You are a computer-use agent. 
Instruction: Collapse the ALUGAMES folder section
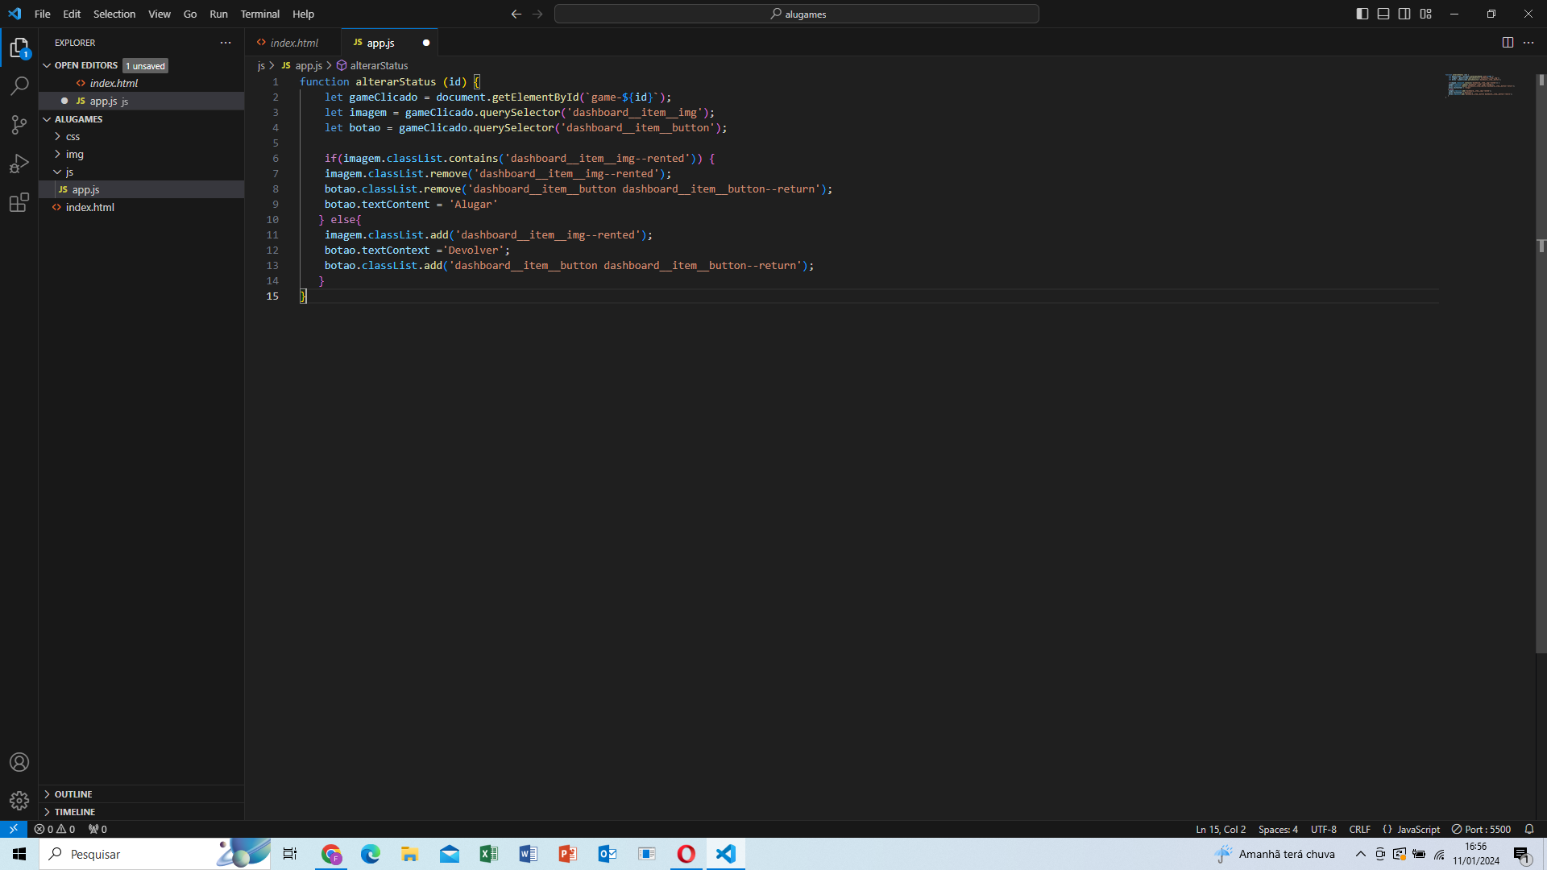[47, 119]
